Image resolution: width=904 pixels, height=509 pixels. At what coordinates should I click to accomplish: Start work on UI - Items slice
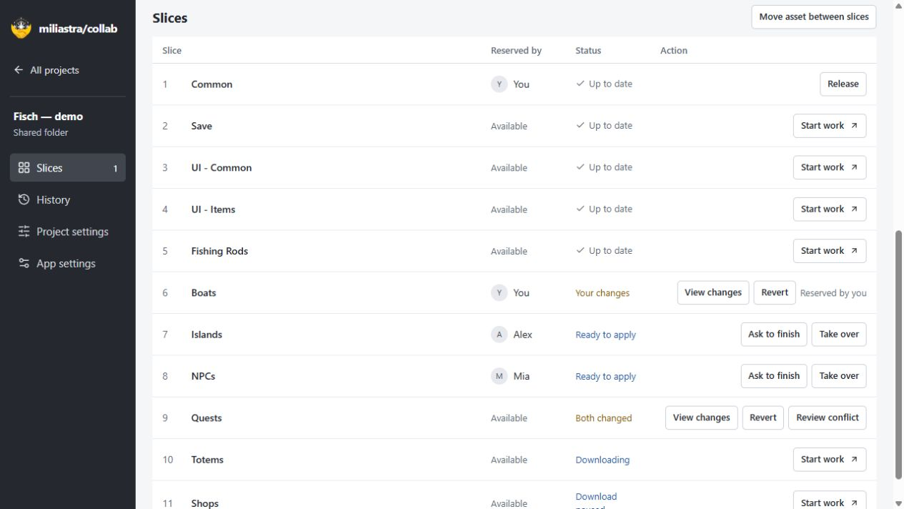(830, 209)
